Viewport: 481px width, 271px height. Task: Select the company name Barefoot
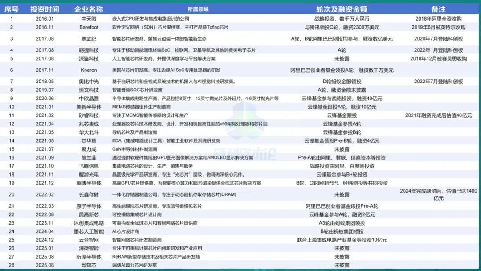click(x=89, y=27)
